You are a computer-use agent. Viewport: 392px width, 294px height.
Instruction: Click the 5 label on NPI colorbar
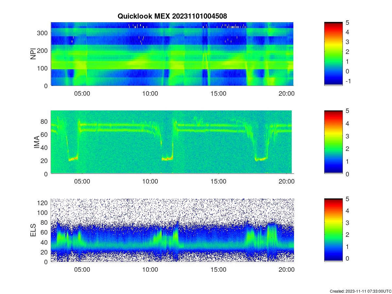(348, 23)
